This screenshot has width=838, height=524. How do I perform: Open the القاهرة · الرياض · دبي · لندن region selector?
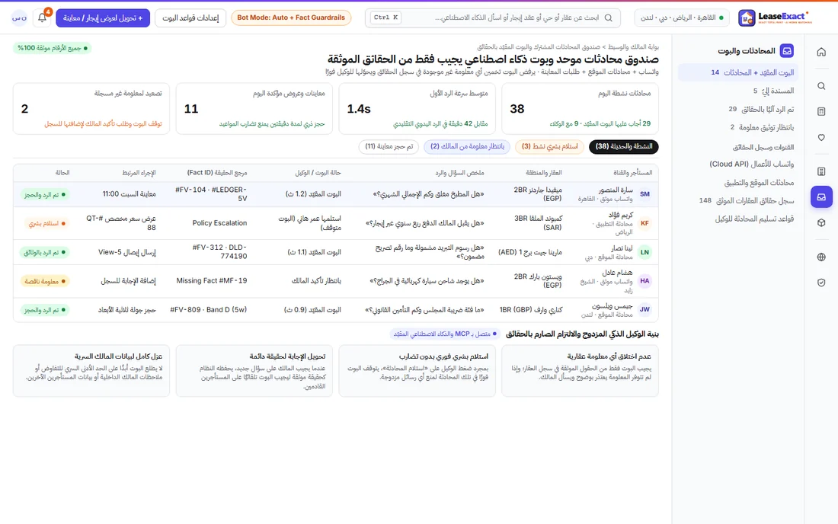(683, 18)
